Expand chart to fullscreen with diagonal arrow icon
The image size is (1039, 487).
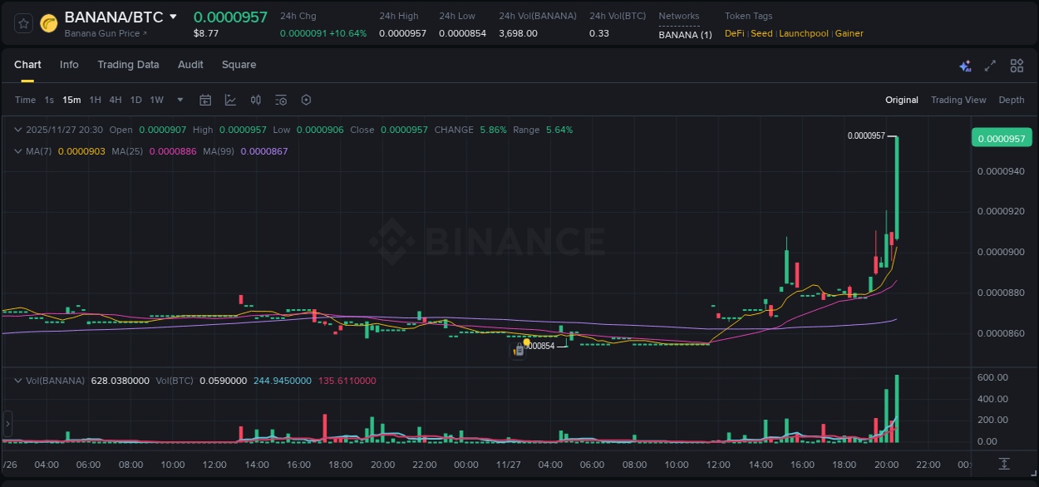(x=990, y=65)
